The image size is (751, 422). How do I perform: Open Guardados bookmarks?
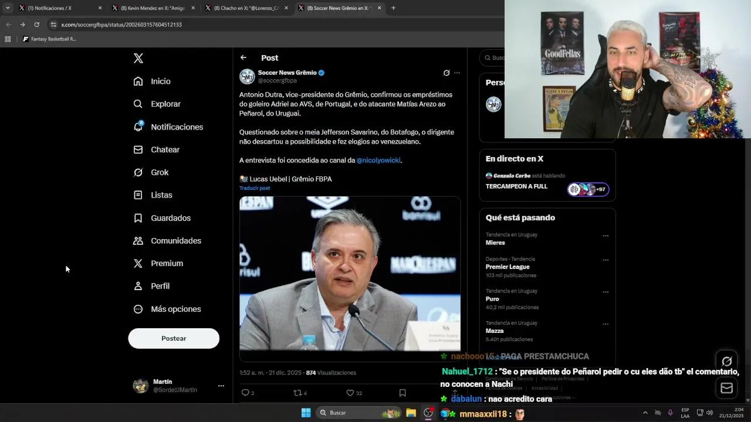[162, 218]
